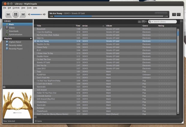The height and width of the screenshot is (127, 186).
Task: Pause the current song
Action: [16, 14]
